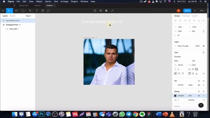
Task: Open the Plugins menu
Action: click(74, 1)
